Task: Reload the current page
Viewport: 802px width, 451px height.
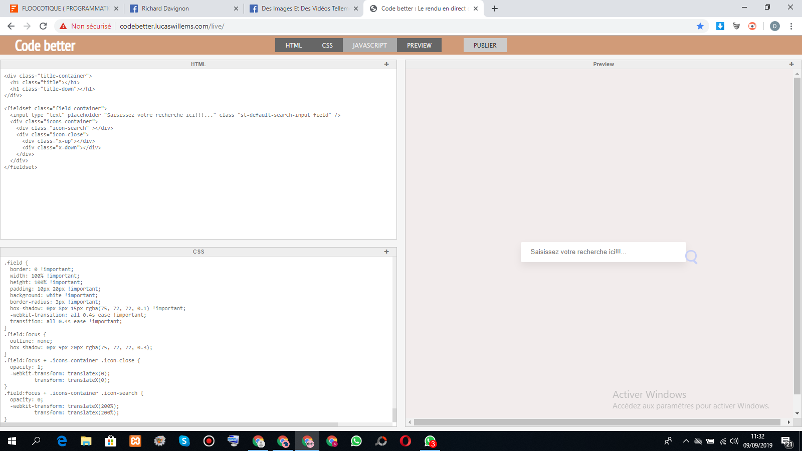Action: click(43, 26)
